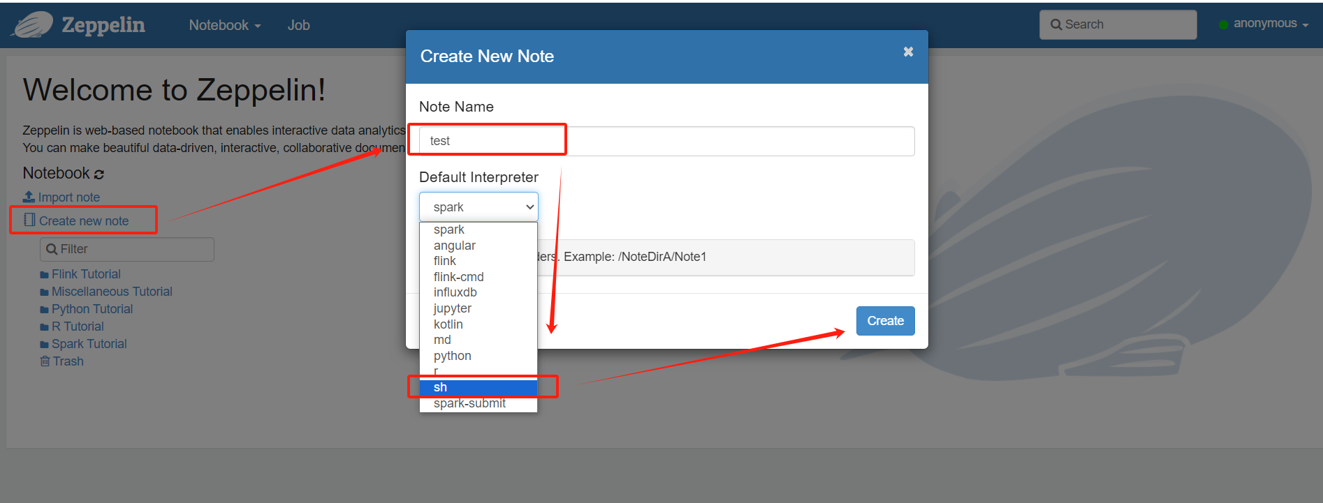This screenshot has width=1323, height=503.
Task: Click the Miscellaneous Tutorial folder icon
Action: [45, 292]
